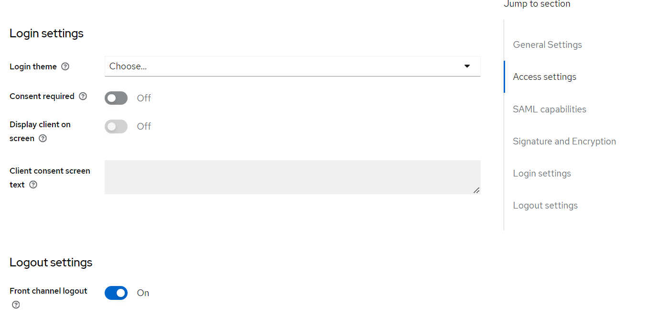Screen dimensions: 647x330
Task: Jump to Signature and Encryption section
Action: (x=564, y=142)
